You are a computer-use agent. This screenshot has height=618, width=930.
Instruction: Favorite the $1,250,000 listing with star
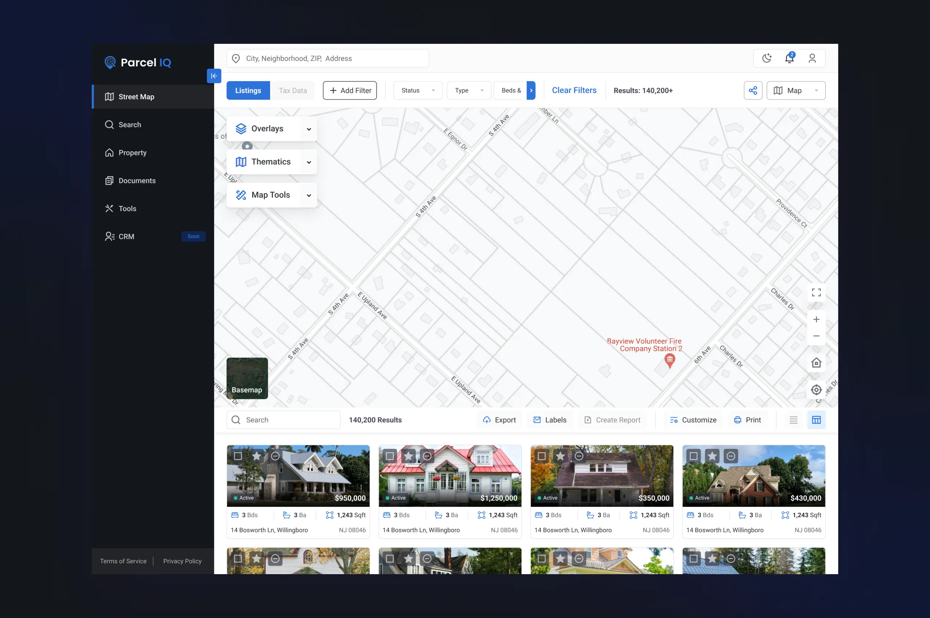[409, 456]
